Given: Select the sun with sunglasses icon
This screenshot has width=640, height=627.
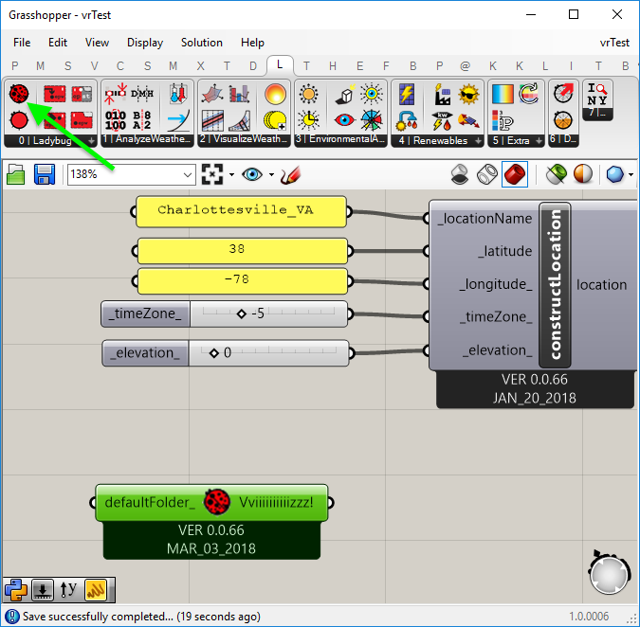Looking at the screenshot, I should coord(468,94).
